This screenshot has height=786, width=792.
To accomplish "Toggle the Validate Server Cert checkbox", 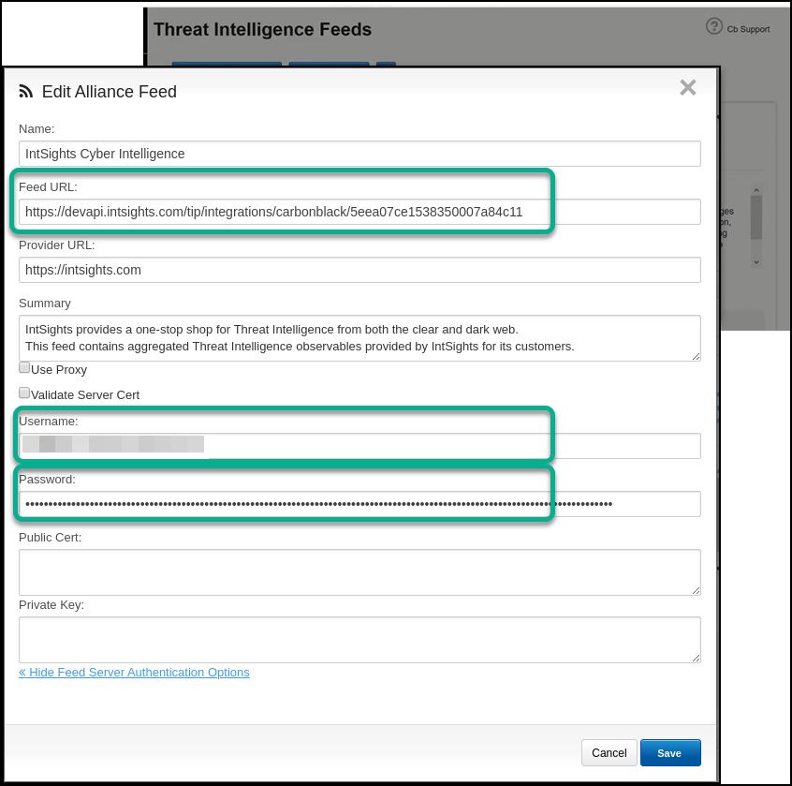I will [24, 393].
